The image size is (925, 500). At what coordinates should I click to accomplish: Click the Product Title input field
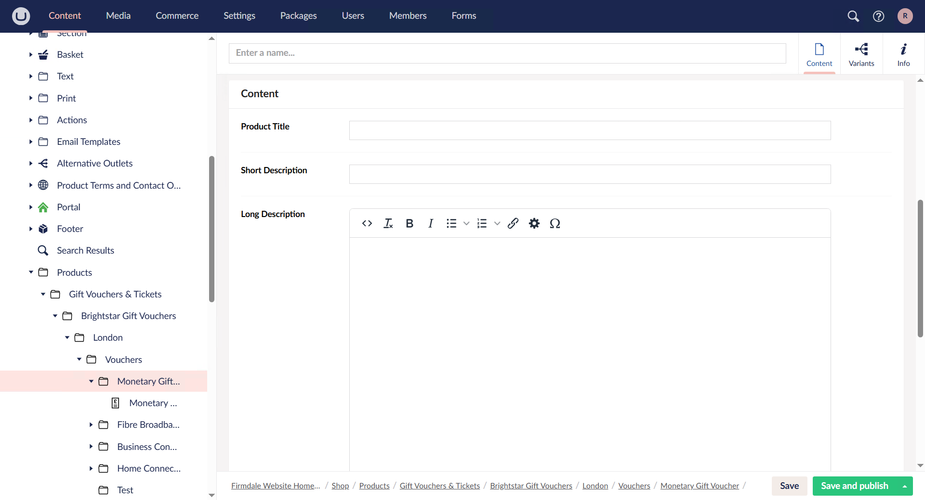(590, 130)
